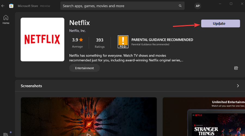Screen dimensions: 245x136
Task: Expand Screenshots with the chevron arrow
Action: pos(238,86)
